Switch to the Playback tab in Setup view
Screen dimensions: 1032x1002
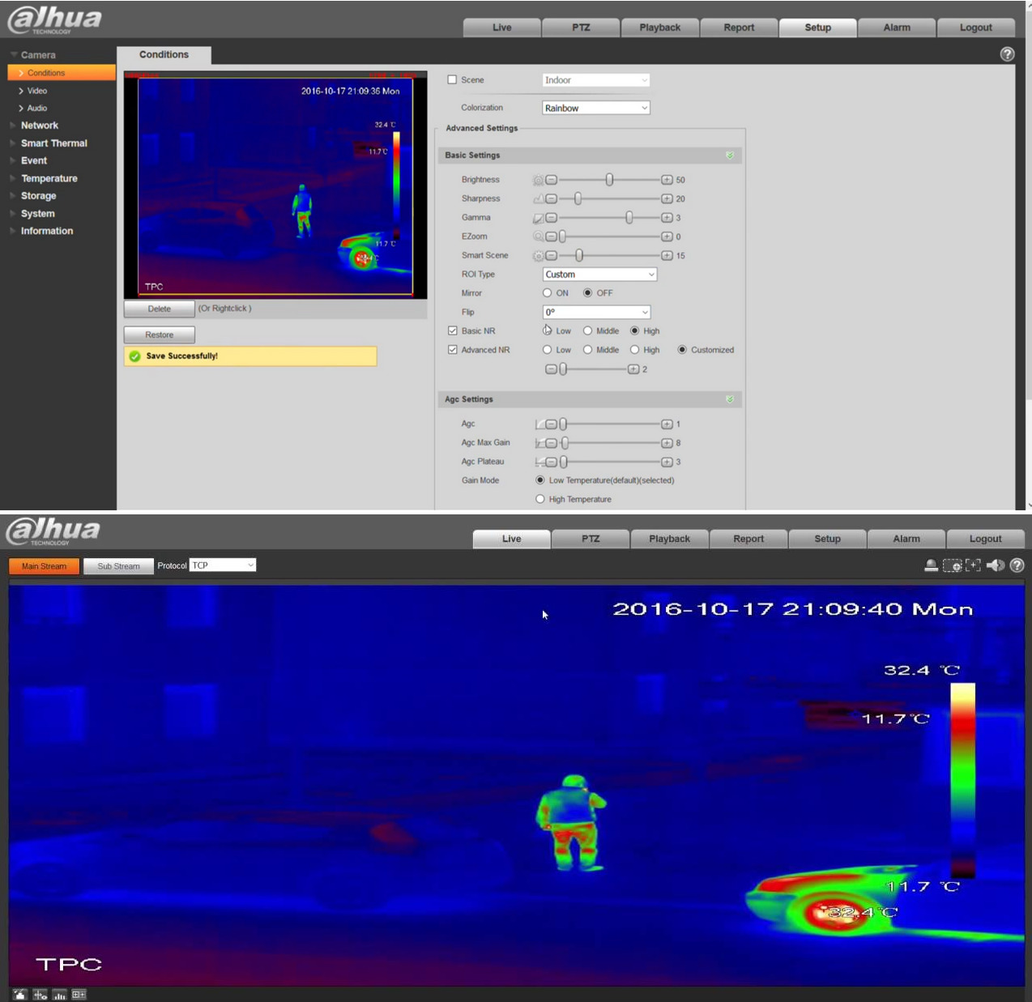[659, 28]
